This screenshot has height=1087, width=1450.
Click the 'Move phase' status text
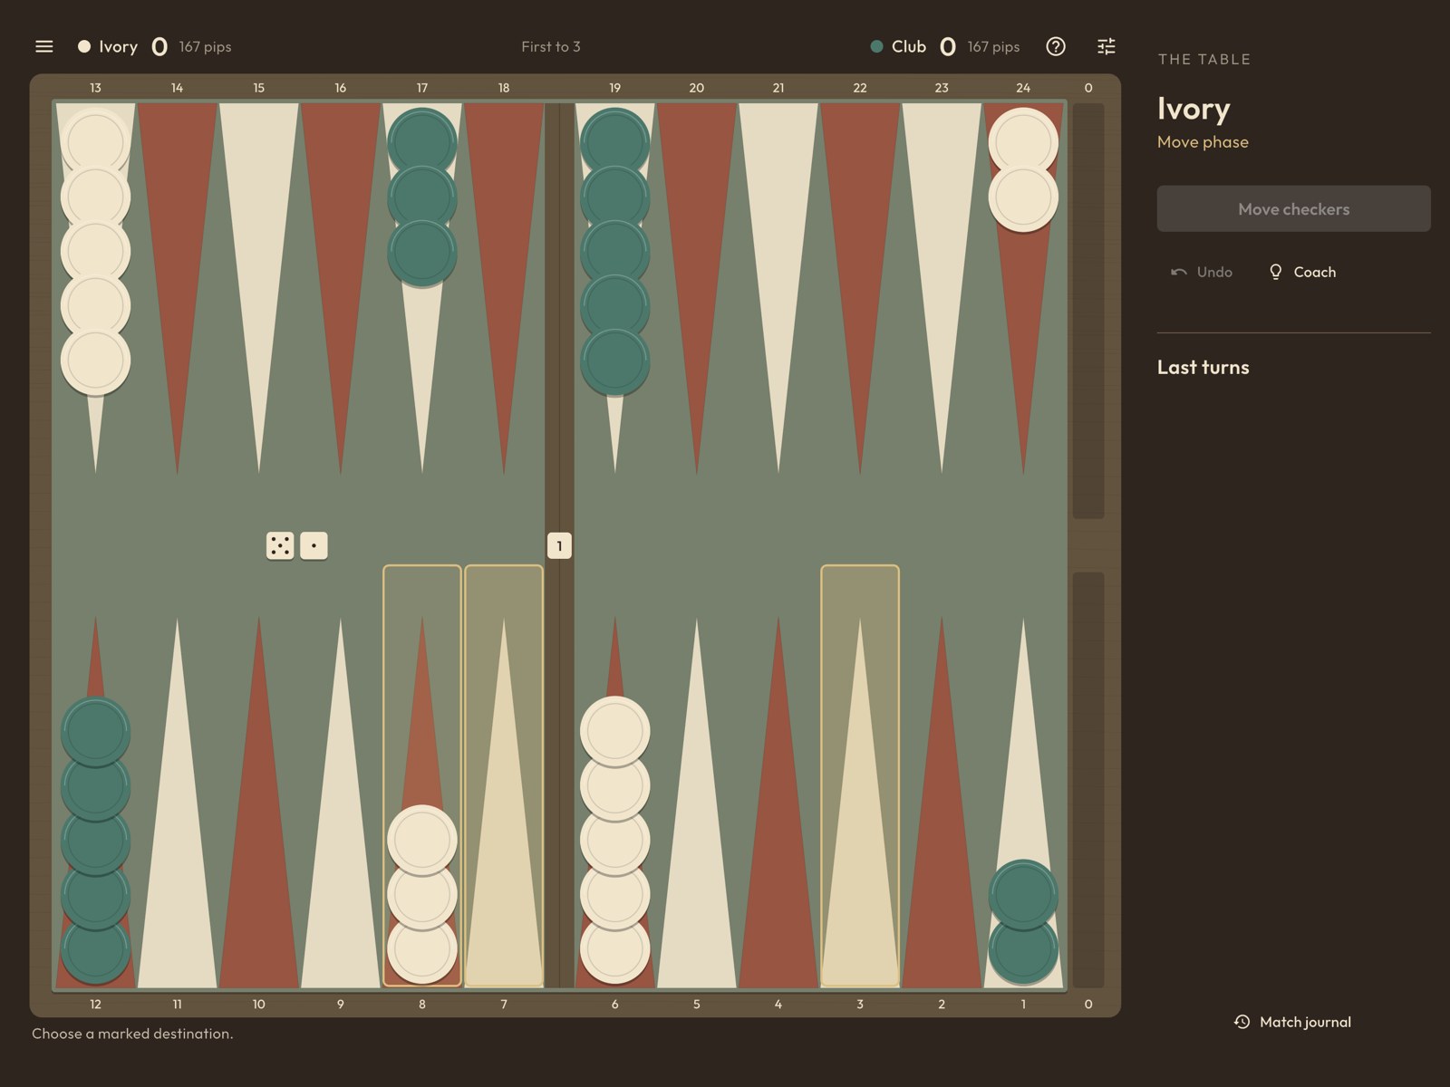click(1203, 142)
